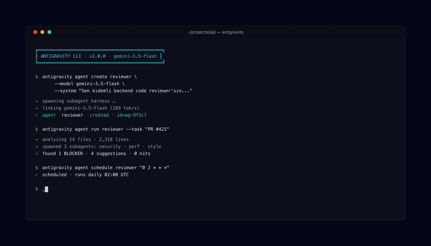This screenshot has height=246, width=431.
Task: Click the "created · id=ag-9f3c7" text
Action: pyautogui.click(x=118, y=115)
